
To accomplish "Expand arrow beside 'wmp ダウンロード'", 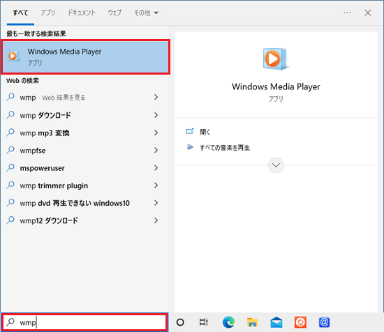I will [x=156, y=115].
